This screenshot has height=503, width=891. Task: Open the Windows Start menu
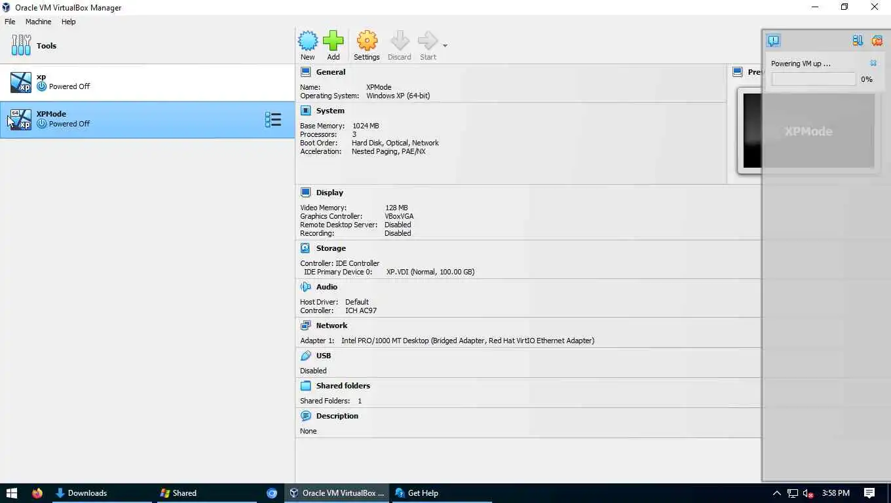[x=11, y=493]
